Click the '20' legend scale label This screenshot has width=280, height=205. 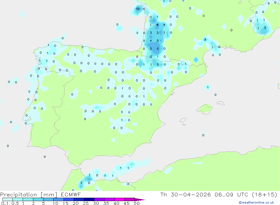point(76,203)
